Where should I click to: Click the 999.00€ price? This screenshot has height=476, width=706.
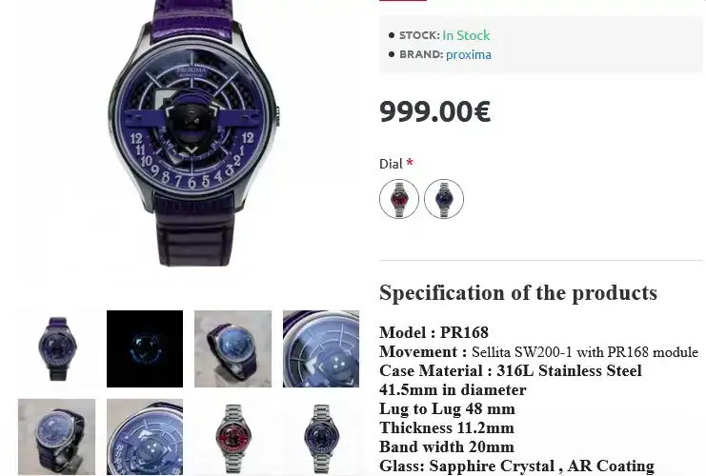point(435,111)
